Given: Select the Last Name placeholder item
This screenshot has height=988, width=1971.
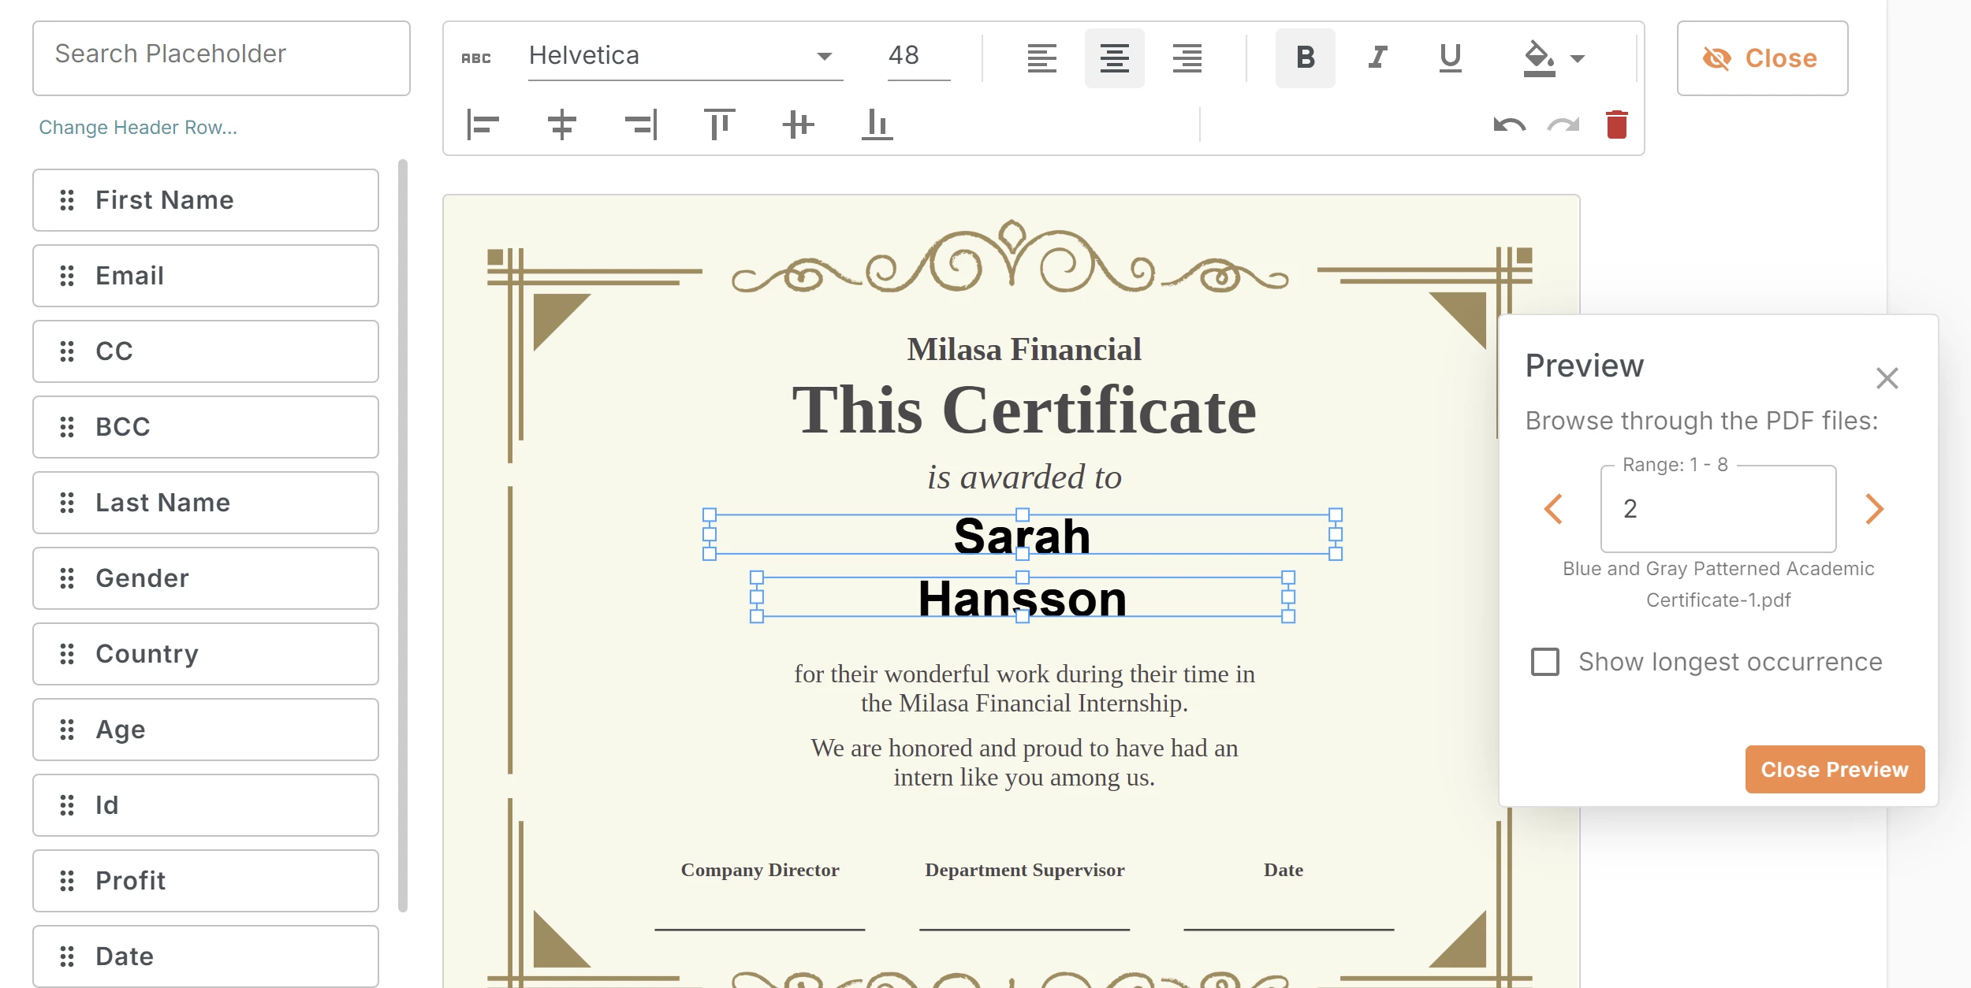Looking at the screenshot, I should pyautogui.click(x=205, y=503).
